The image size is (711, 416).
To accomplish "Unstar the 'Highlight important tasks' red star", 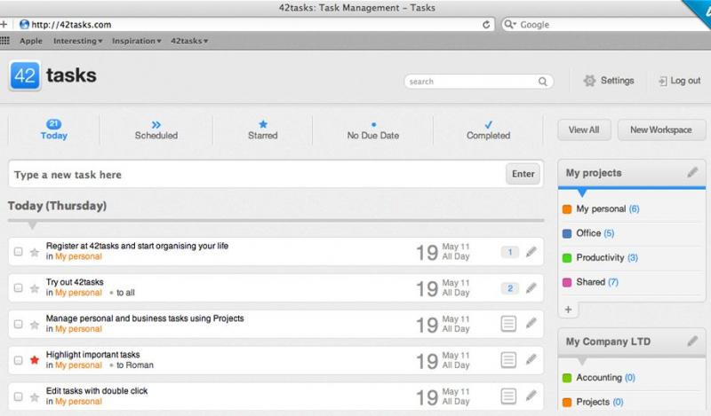I will tap(35, 360).
